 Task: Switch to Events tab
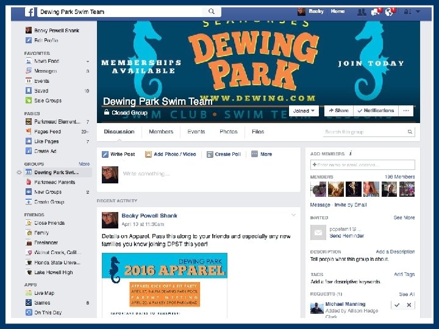pyautogui.click(x=196, y=132)
